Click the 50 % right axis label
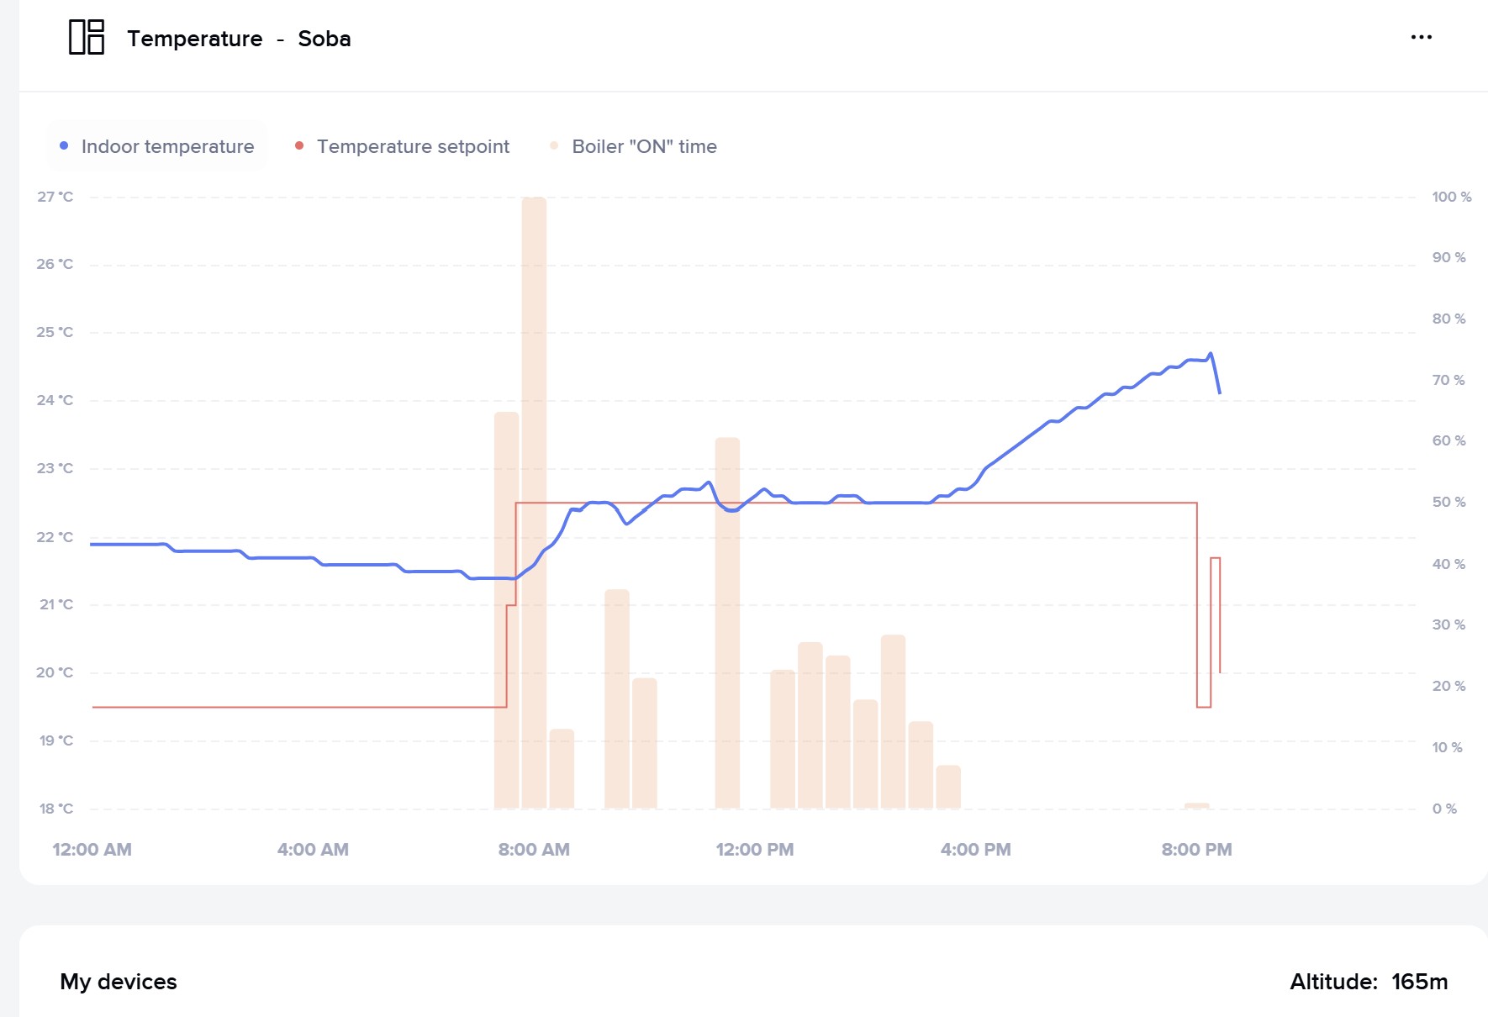The width and height of the screenshot is (1488, 1017). pos(1448,502)
